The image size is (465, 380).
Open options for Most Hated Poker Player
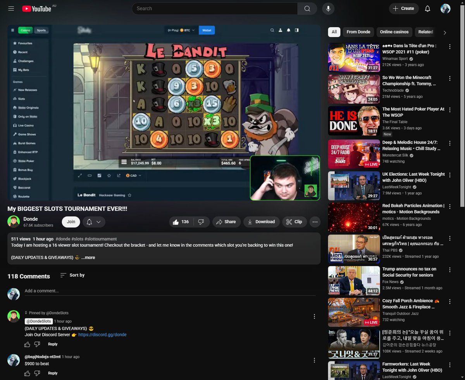449,110
